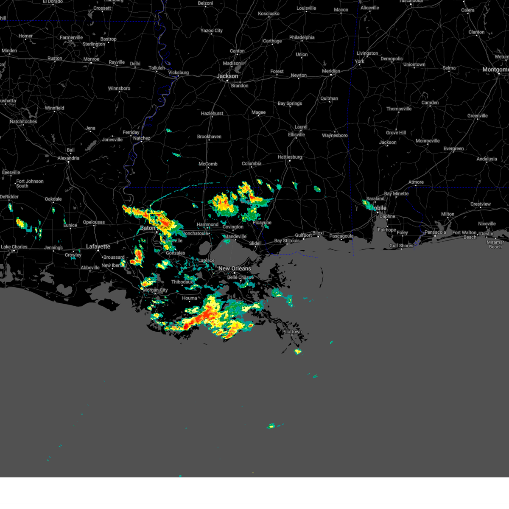
Task: Click the New Orleans city label
Action: click(235, 268)
